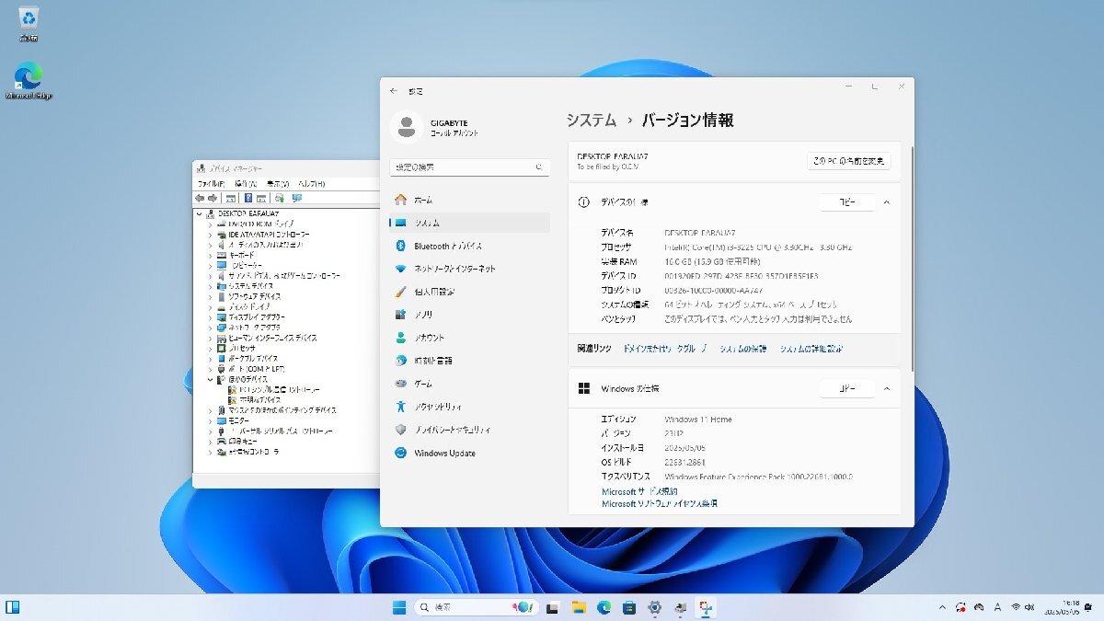1104x621 pixels.
Task: Click Task View icon on the taskbar
Action: point(553,607)
